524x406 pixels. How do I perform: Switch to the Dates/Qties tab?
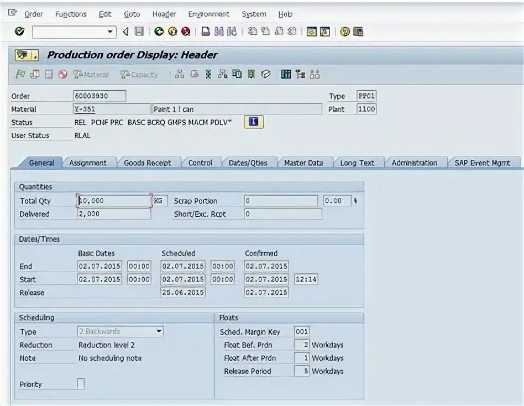pyautogui.click(x=248, y=163)
